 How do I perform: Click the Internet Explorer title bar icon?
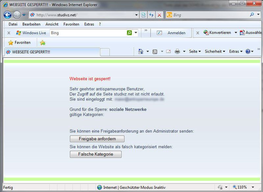5,5
